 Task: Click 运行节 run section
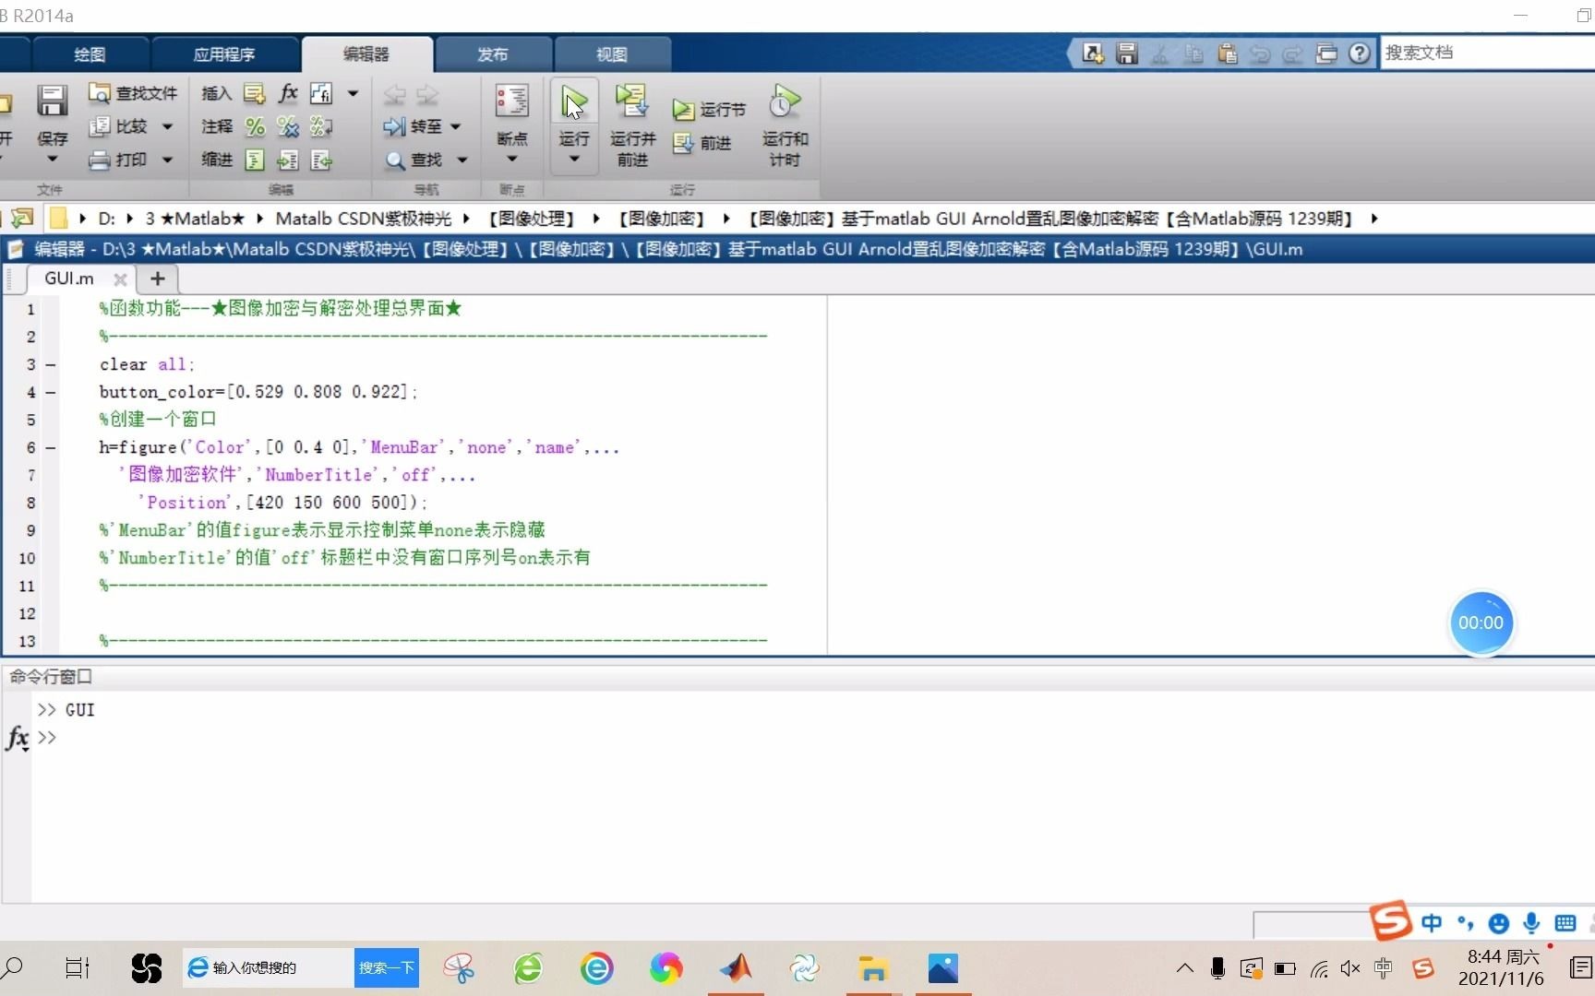709,110
